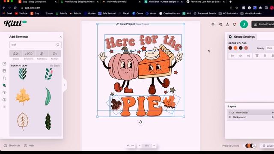Screen dimensions: 274x154
Task: Open the Elements panel icon in sidebar
Action: [x=4, y=85]
